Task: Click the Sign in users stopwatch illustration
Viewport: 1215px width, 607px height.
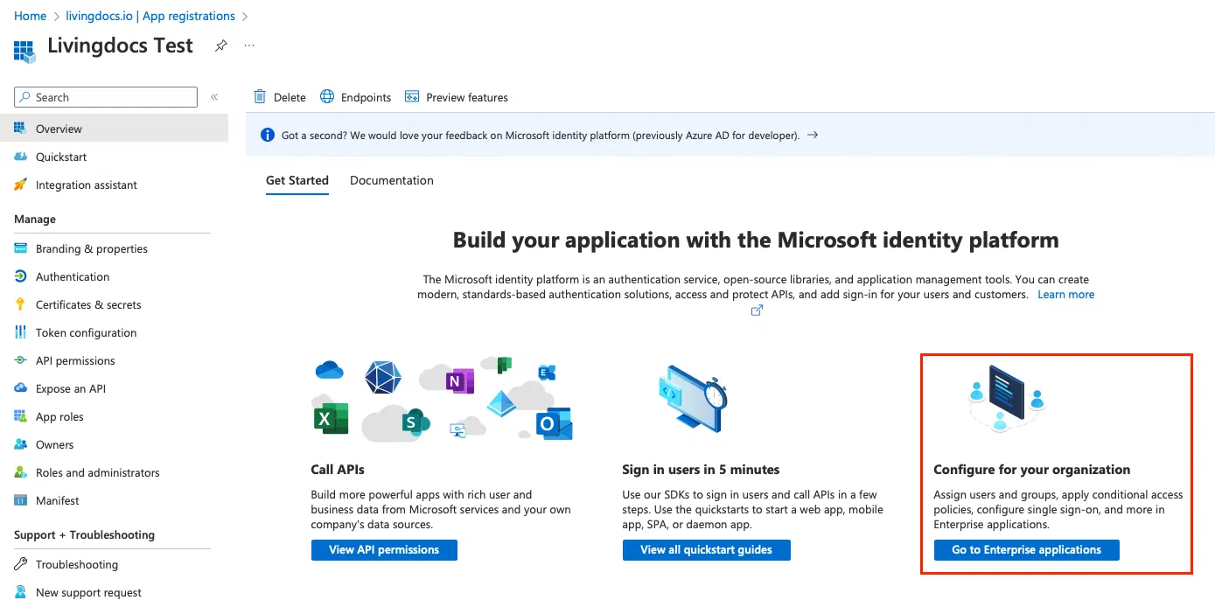Action: coord(692,400)
